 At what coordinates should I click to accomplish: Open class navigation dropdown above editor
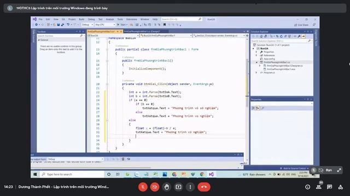click(166, 35)
